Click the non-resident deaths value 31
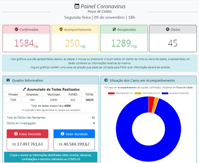The width and height of the screenshot is (199, 163). pos(93,118)
